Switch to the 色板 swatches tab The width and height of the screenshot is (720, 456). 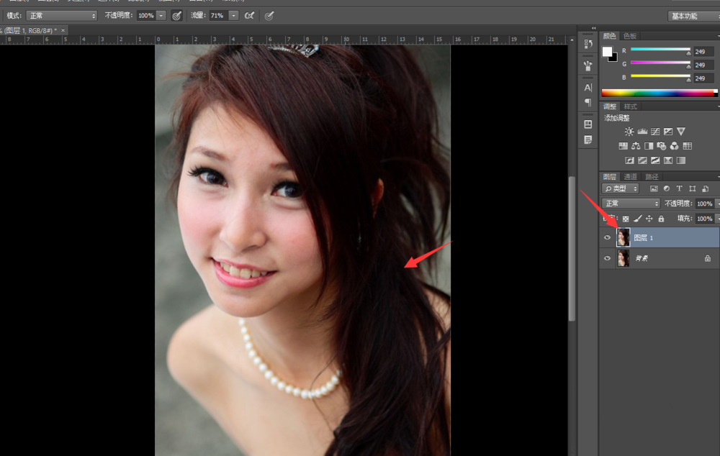coord(631,36)
